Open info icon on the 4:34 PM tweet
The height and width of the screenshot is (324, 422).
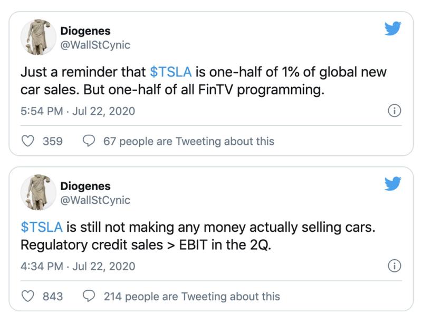pyautogui.click(x=394, y=266)
